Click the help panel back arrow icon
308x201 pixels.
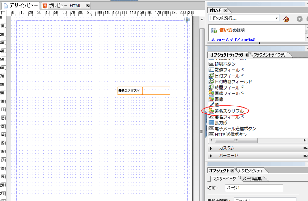coord(299,19)
